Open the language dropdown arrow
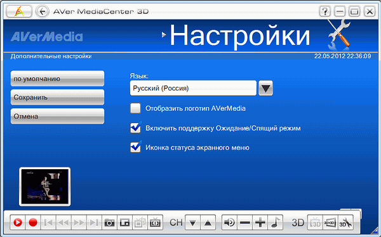381x237 pixels. (265, 88)
